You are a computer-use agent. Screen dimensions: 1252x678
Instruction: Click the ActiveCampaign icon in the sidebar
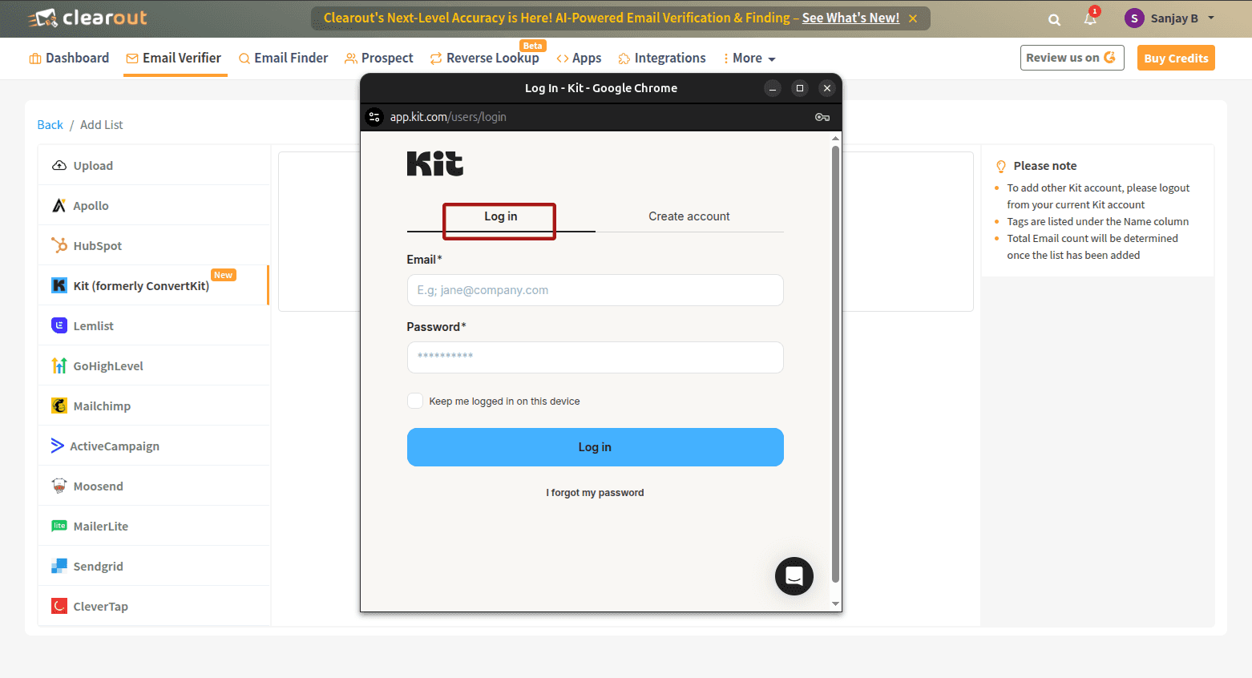point(58,446)
